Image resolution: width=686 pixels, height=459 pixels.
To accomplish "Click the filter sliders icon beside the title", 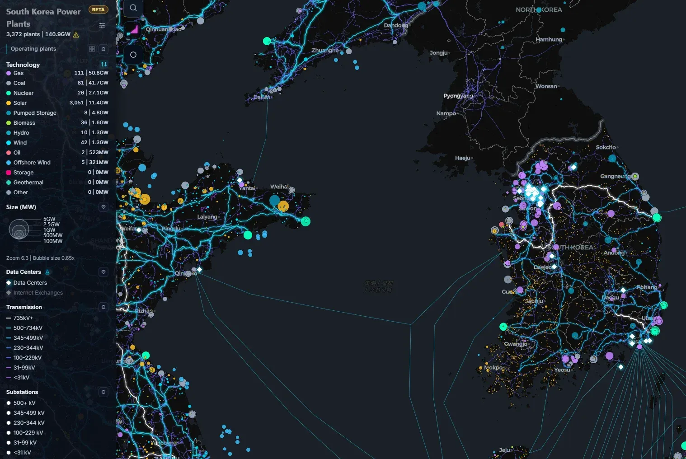I will coord(102,25).
